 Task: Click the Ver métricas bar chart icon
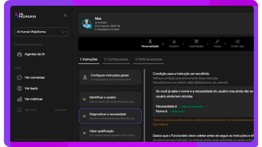click(x=19, y=99)
